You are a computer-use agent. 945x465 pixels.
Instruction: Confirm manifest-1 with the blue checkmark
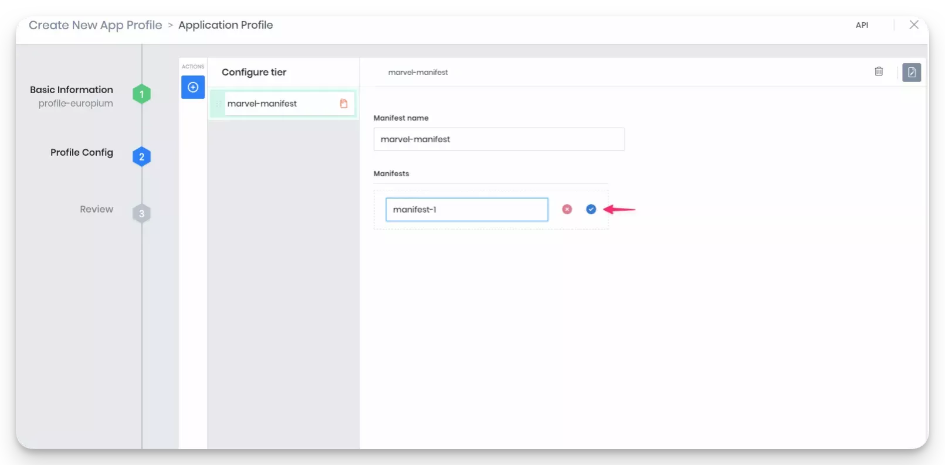pos(591,209)
